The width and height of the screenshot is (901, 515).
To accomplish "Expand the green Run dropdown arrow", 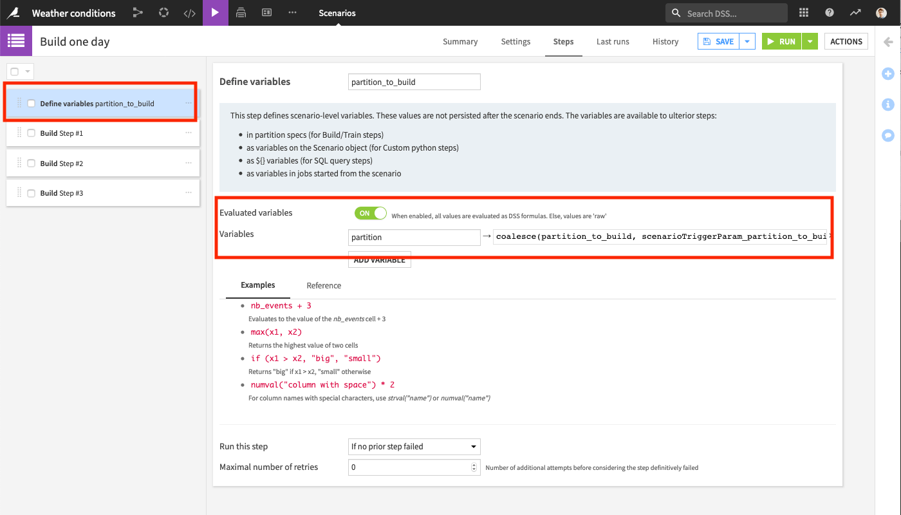I will coord(810,41).
